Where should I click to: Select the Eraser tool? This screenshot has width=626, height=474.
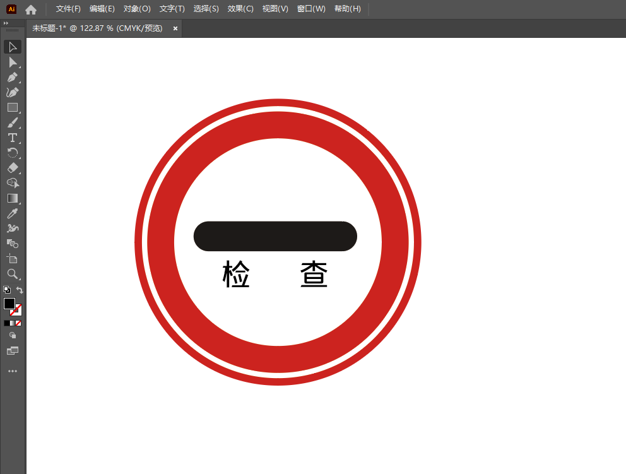tap(12, 168)
